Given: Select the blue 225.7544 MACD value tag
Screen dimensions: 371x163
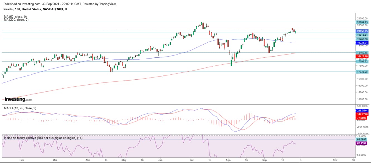Looking at the screenshot, I should pos(362,110).
